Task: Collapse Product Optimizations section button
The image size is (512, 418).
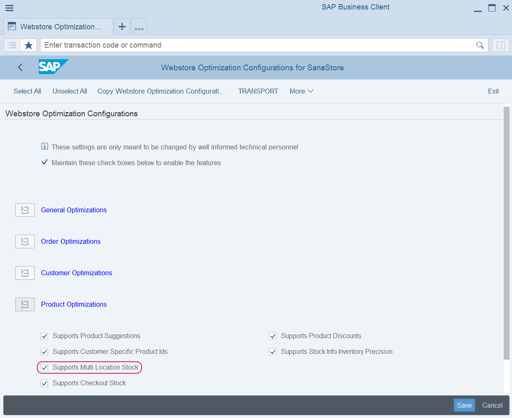Action: tap(25, 305)
